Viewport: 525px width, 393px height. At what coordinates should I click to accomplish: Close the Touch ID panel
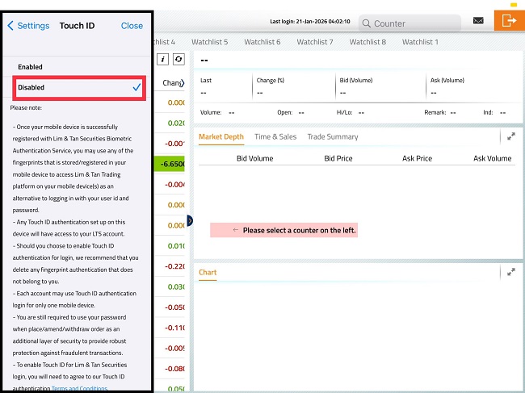tap(132, 26)
